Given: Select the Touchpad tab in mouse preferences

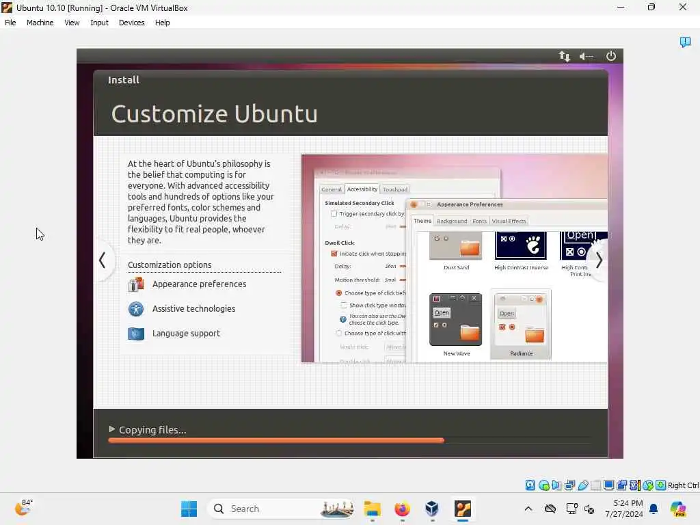Looking at the screenshot, I should (x=395, y=189).
